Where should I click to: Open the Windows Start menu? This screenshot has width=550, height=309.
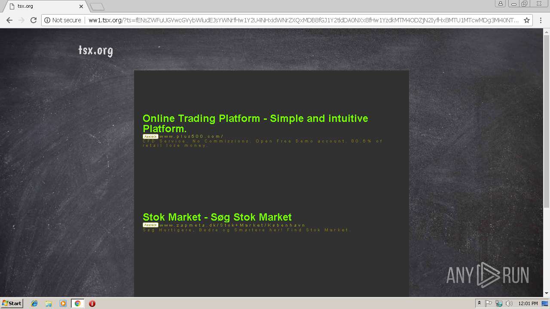coord(12,303)
